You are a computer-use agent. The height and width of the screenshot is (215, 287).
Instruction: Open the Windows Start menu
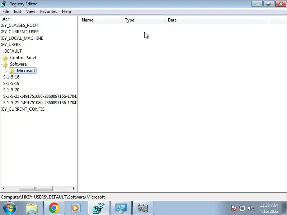pos(9,208)
